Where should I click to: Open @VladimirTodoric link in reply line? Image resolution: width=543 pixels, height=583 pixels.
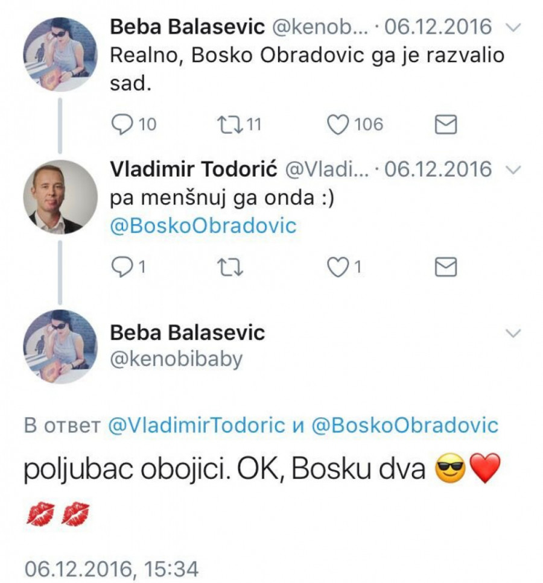pos(196,425)
